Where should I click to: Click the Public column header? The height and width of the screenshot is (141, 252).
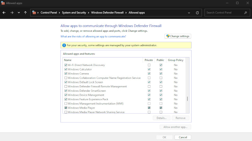click(160, 60)
